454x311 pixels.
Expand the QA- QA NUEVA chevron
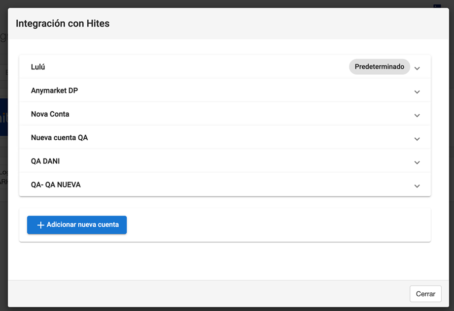(417, 186)
